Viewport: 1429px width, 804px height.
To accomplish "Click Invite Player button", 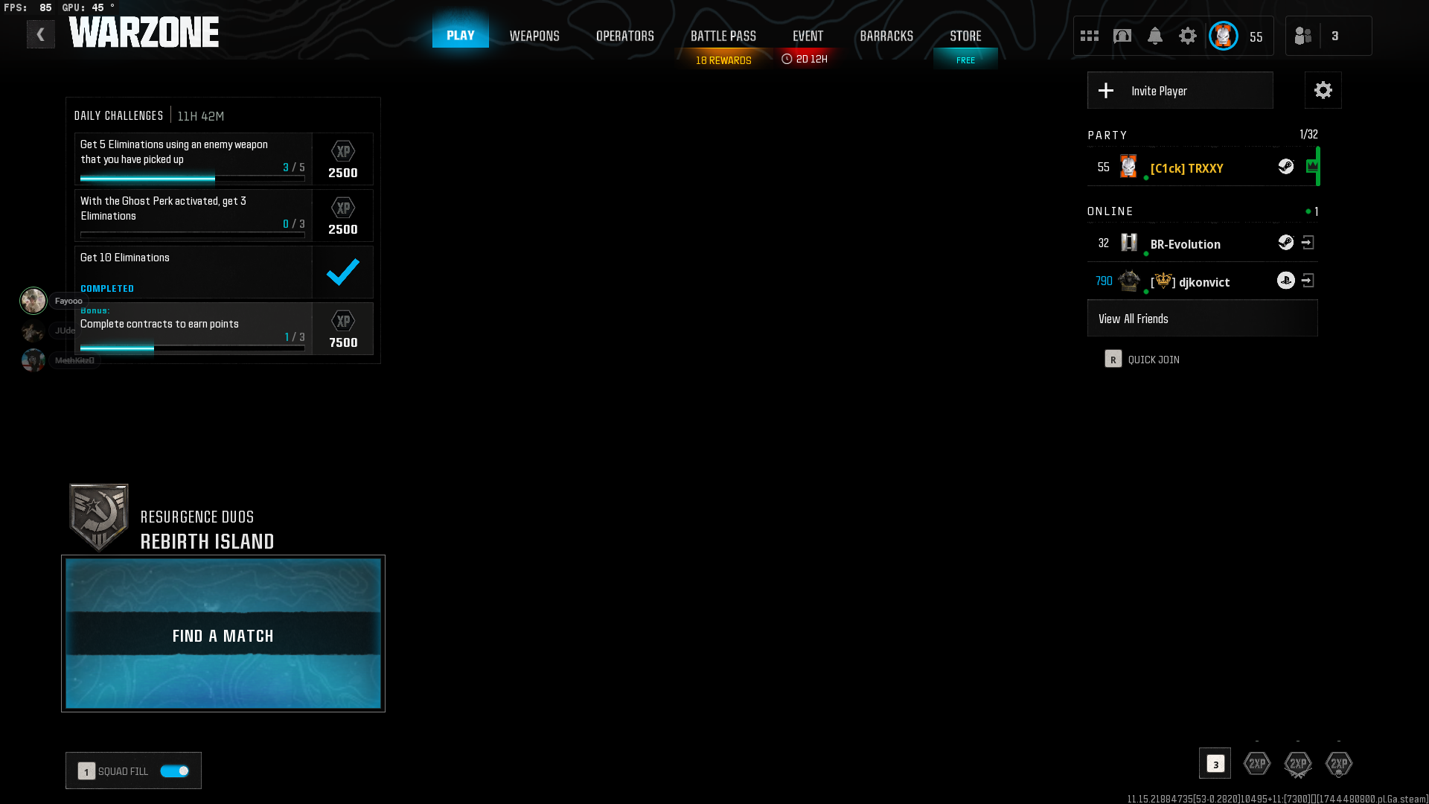I will [1180, 90].
